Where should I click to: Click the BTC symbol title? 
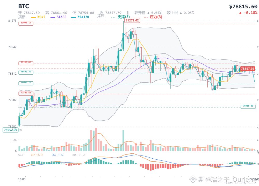24,6
